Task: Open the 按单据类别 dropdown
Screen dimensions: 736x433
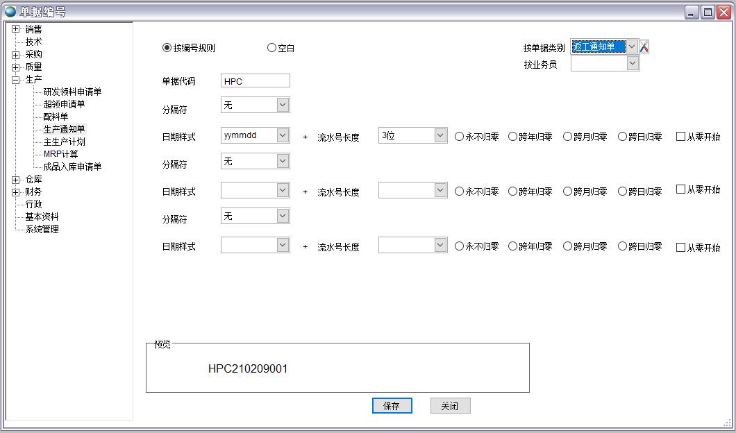Action: [632, 46]
